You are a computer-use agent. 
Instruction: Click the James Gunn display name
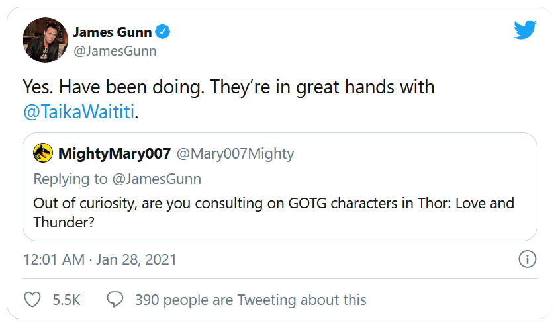click(x=112, y=31)
